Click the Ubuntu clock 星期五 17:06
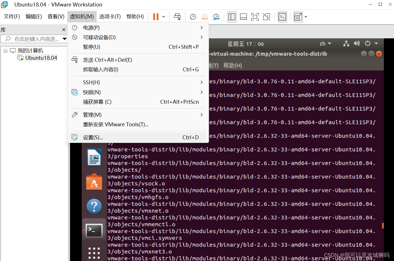394x261 pixels. coord(246,44)
